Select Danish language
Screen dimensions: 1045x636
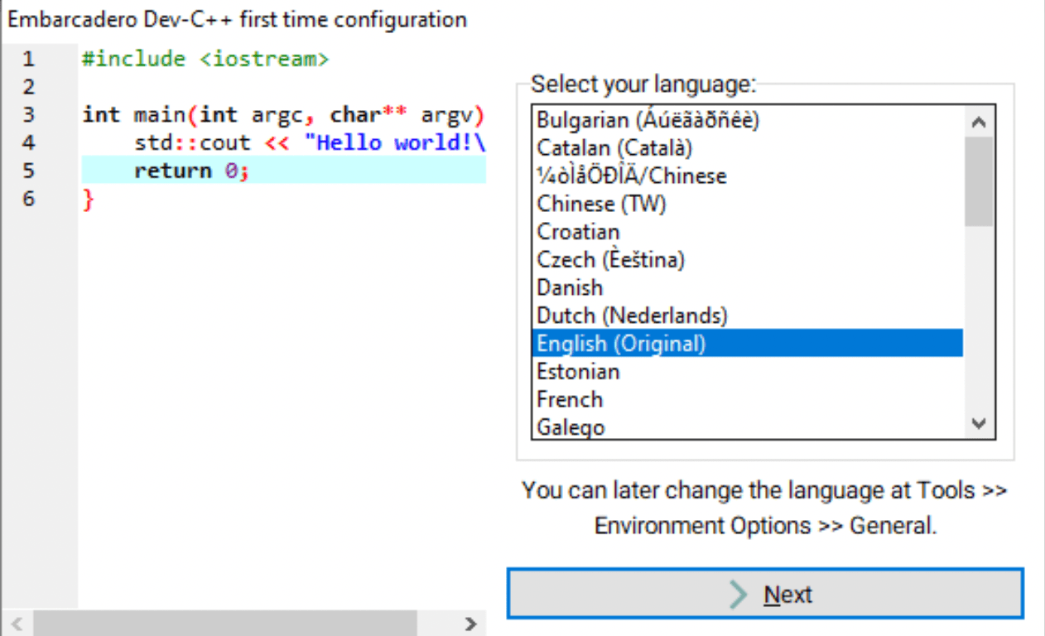747,287
